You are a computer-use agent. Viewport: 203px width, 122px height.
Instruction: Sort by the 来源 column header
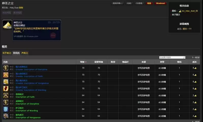click(x=144, y=62)
